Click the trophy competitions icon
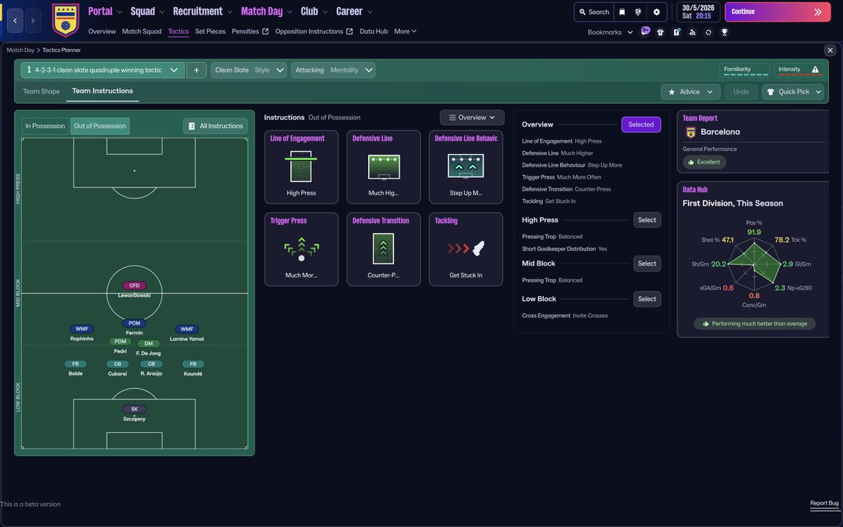The image size is (843, 527). click(724, 32)
